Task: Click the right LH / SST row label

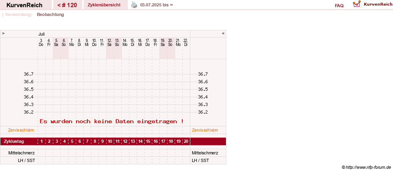Action: (200, 160)
